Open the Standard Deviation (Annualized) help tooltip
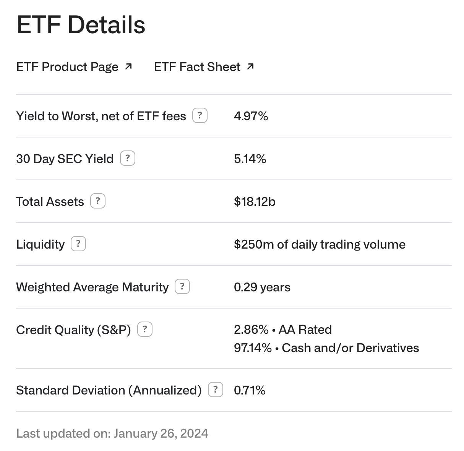This screenshot has height=451, width=464. pos(216,390)
